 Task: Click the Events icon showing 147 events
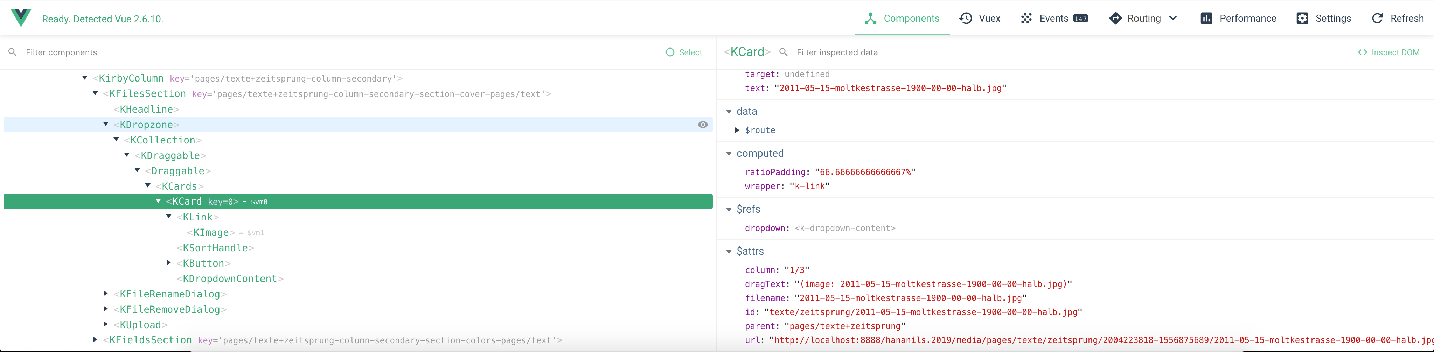1027,18
